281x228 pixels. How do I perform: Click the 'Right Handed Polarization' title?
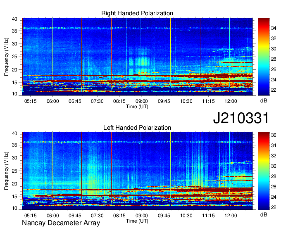tap(137, 13)
